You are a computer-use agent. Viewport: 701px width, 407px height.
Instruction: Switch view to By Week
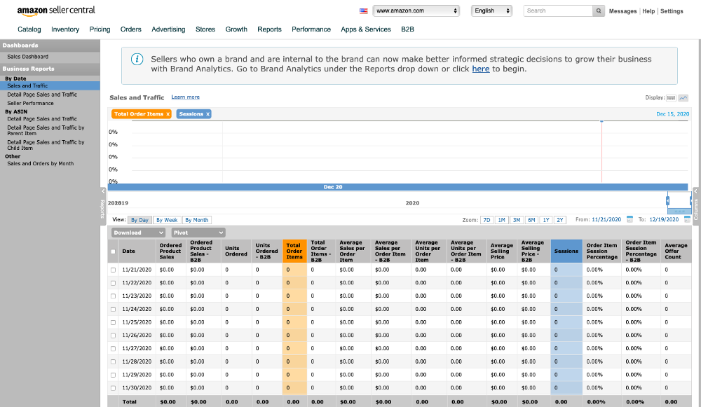167,220
